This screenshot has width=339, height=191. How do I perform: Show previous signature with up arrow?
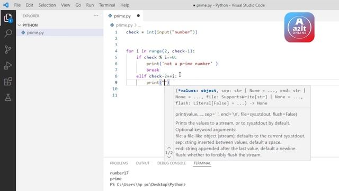[x=169, y=147]
